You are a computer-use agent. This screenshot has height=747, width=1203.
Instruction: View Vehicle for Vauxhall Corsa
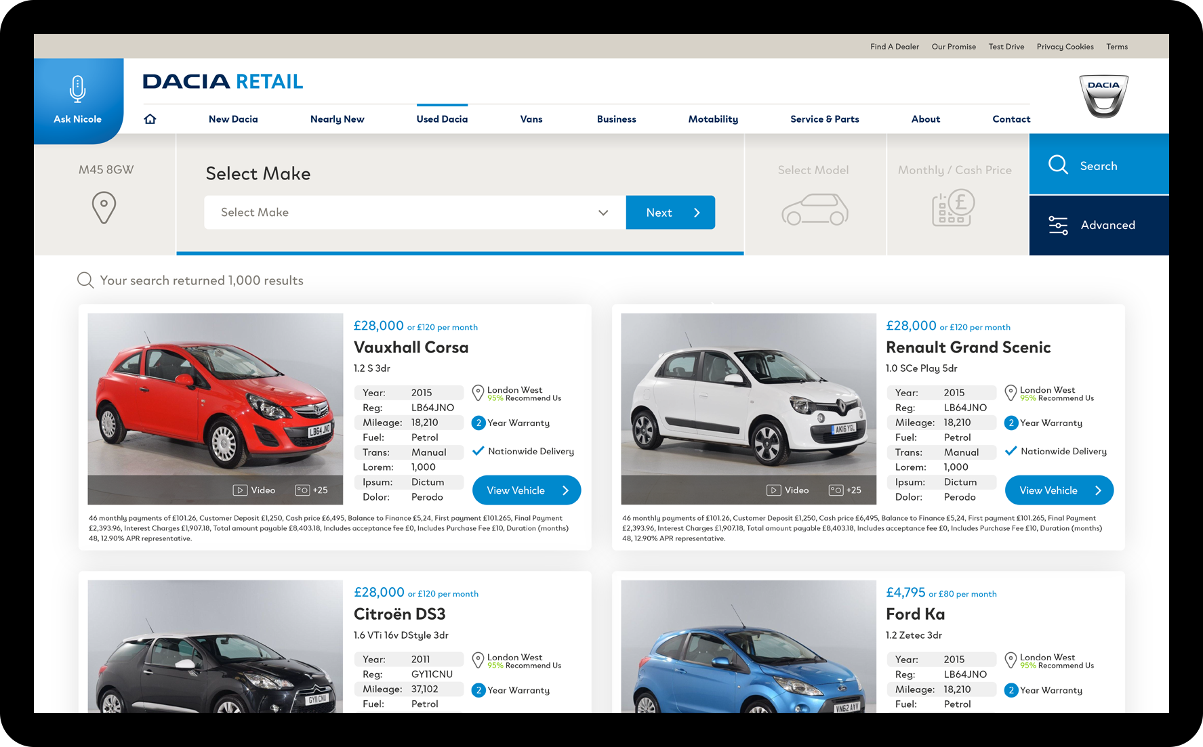pos(526,490)
